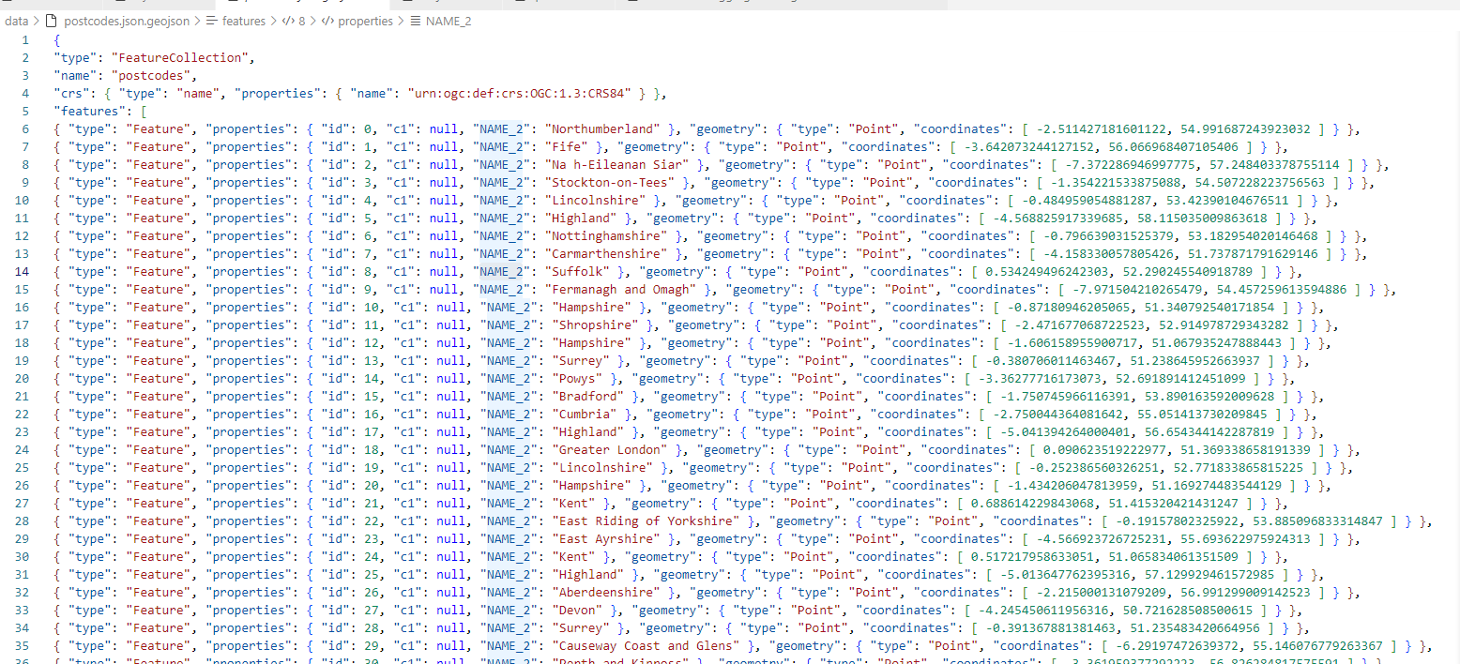
Task: Click line number 35 in the gutter
Action: (23, 645)
